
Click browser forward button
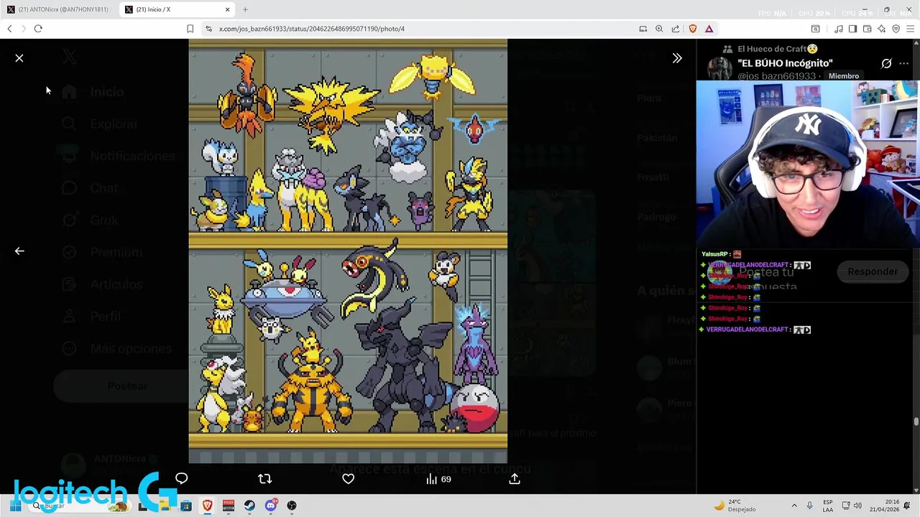23,29
